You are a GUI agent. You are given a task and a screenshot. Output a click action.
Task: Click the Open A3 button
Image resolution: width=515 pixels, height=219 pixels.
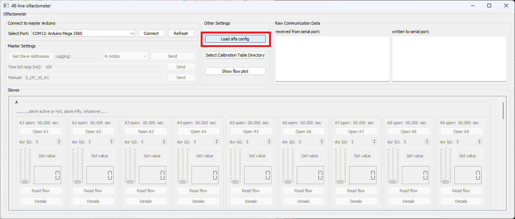(x=146, y=132)
